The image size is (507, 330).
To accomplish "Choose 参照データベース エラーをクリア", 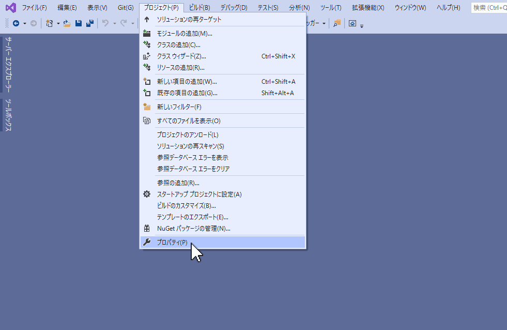I will pos(223,169).
